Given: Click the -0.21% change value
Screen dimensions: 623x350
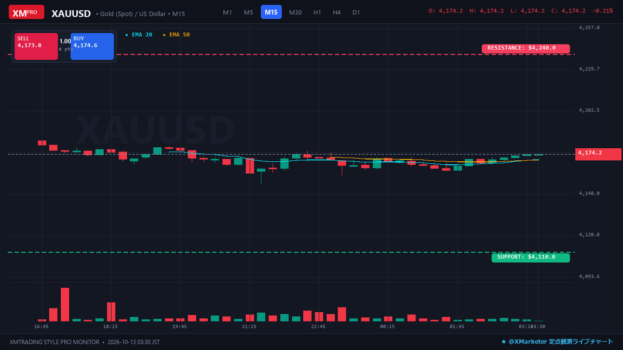Looking at the screenshot, I should coord(603,11).
